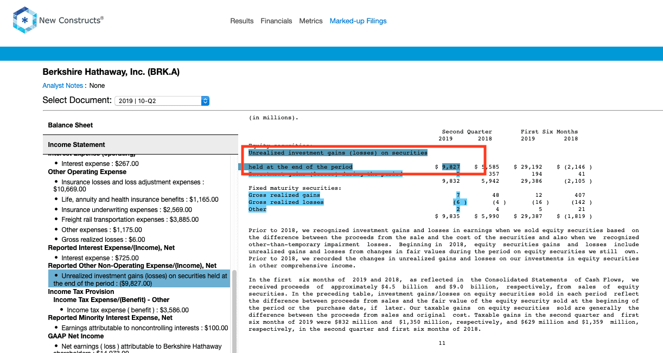Click the $ 9,835 total value

pyautogui.click(x=448, y=216)
